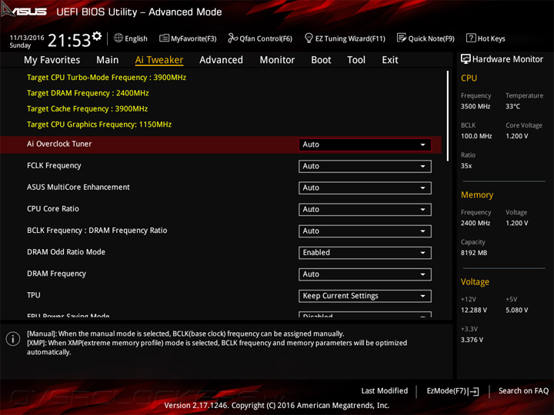
Task: Go to the Advanced tab
Action: point(221,60)
